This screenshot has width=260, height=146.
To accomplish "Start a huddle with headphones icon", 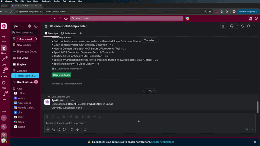I will pos(232,26).
